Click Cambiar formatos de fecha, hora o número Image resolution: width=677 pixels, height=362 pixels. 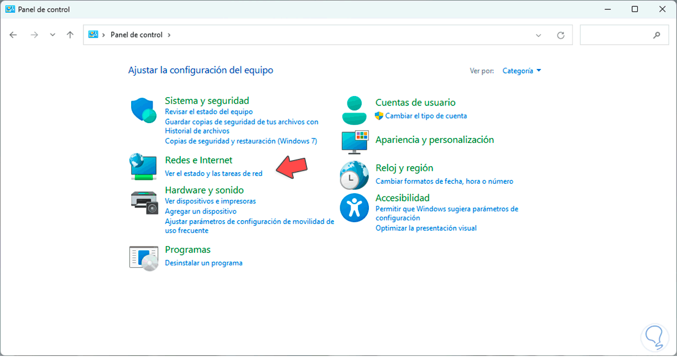pyautogui.click(x=444, y=181)
